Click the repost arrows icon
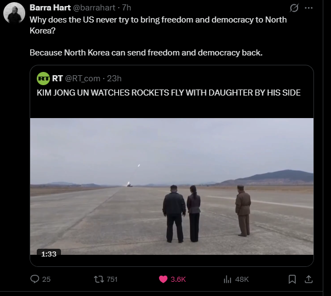 click(x=99, y=279)
